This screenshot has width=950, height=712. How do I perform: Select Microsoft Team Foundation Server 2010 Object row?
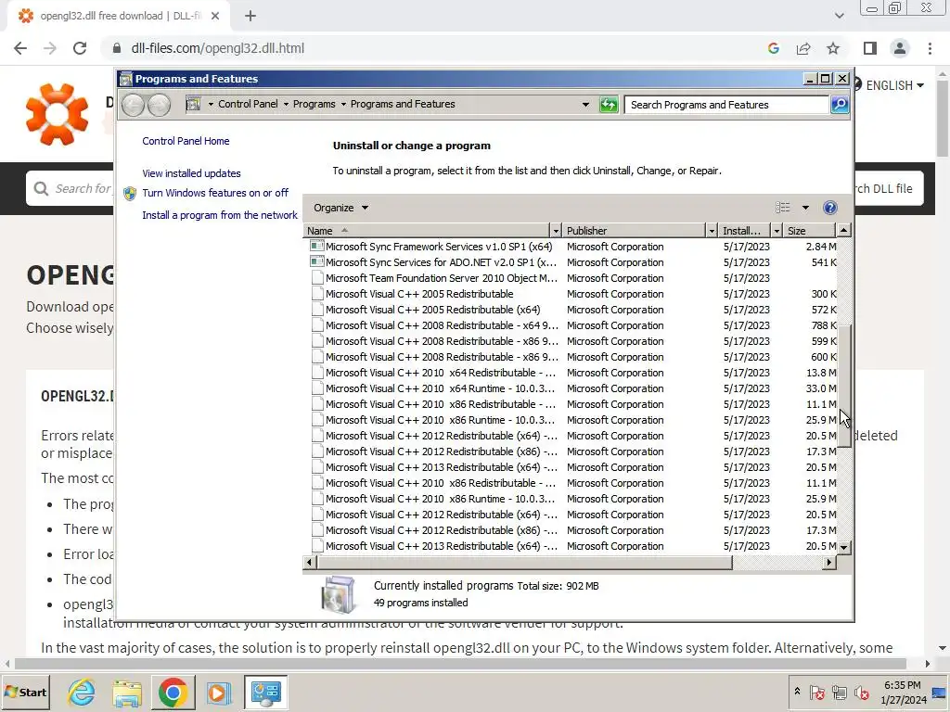pyautogui.click(x=570, y=278)
